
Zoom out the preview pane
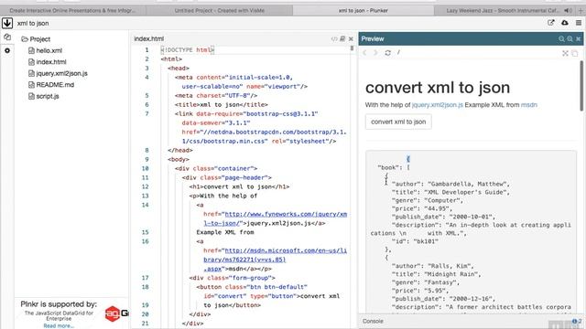tap(561, 38)
